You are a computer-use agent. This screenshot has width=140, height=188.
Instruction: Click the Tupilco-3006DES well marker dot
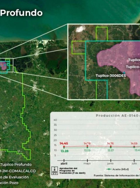tap(124, 73)
